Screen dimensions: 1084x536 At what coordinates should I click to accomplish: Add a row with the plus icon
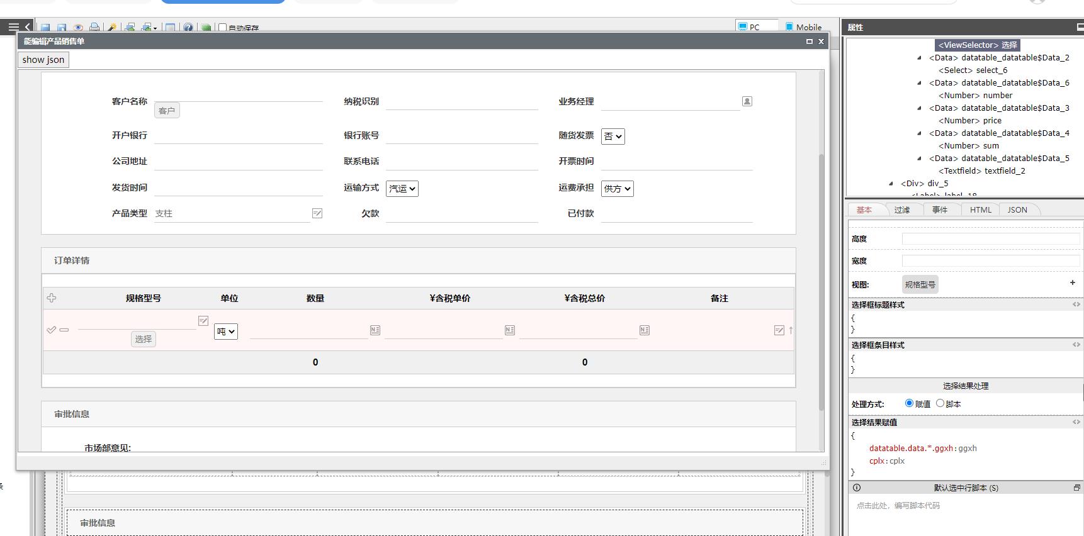click(x=52, y=298)
